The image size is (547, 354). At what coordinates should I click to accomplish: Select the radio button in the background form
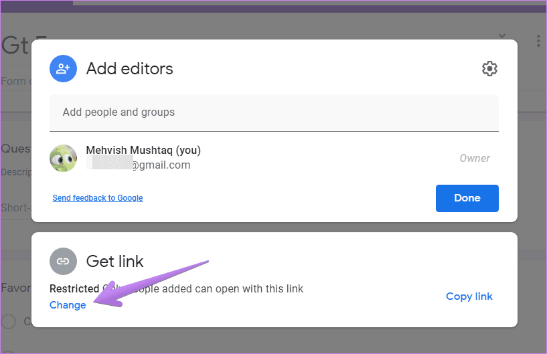point(9,321)
